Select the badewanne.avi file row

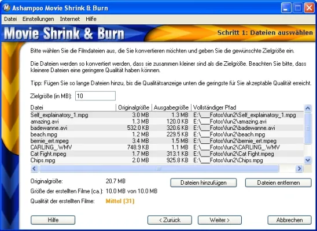(x=167, y=128)
